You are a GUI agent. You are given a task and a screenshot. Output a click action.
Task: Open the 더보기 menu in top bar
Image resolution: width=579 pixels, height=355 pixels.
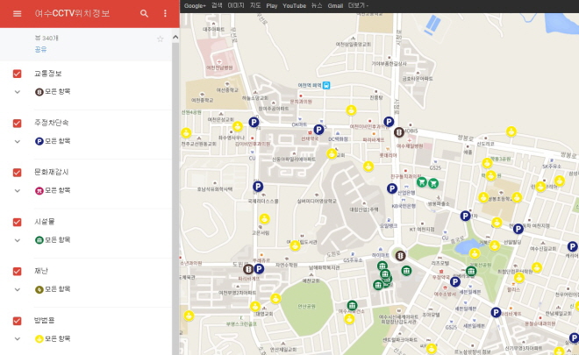click(x=358, y=5)
